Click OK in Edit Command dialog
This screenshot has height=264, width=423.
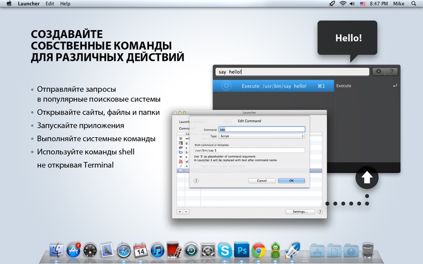pos(291,181)
